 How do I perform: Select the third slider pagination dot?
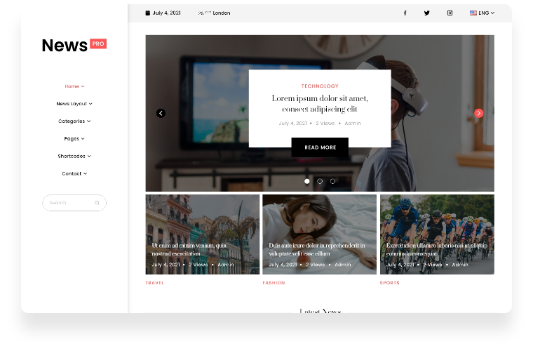tap(333, 181)
